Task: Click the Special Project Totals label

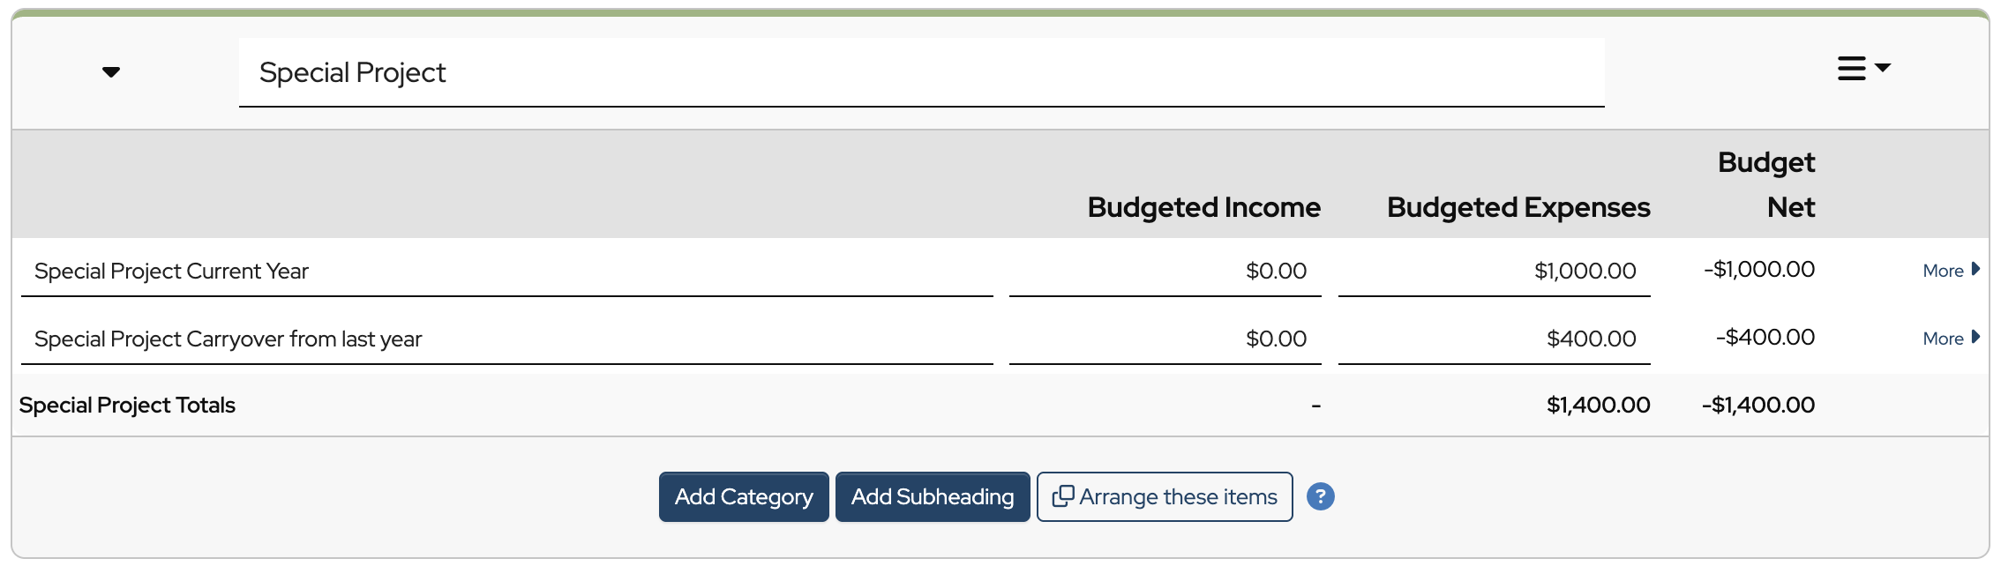Action: 127,406
